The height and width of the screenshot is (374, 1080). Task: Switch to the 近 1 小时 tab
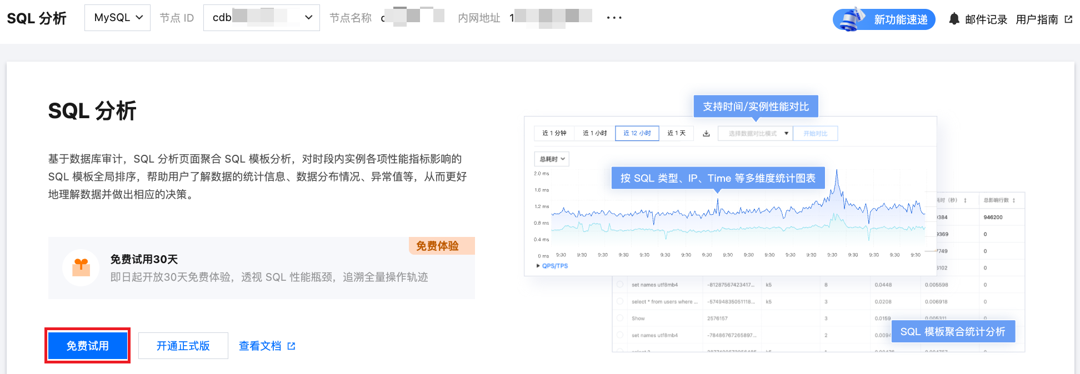594,134
